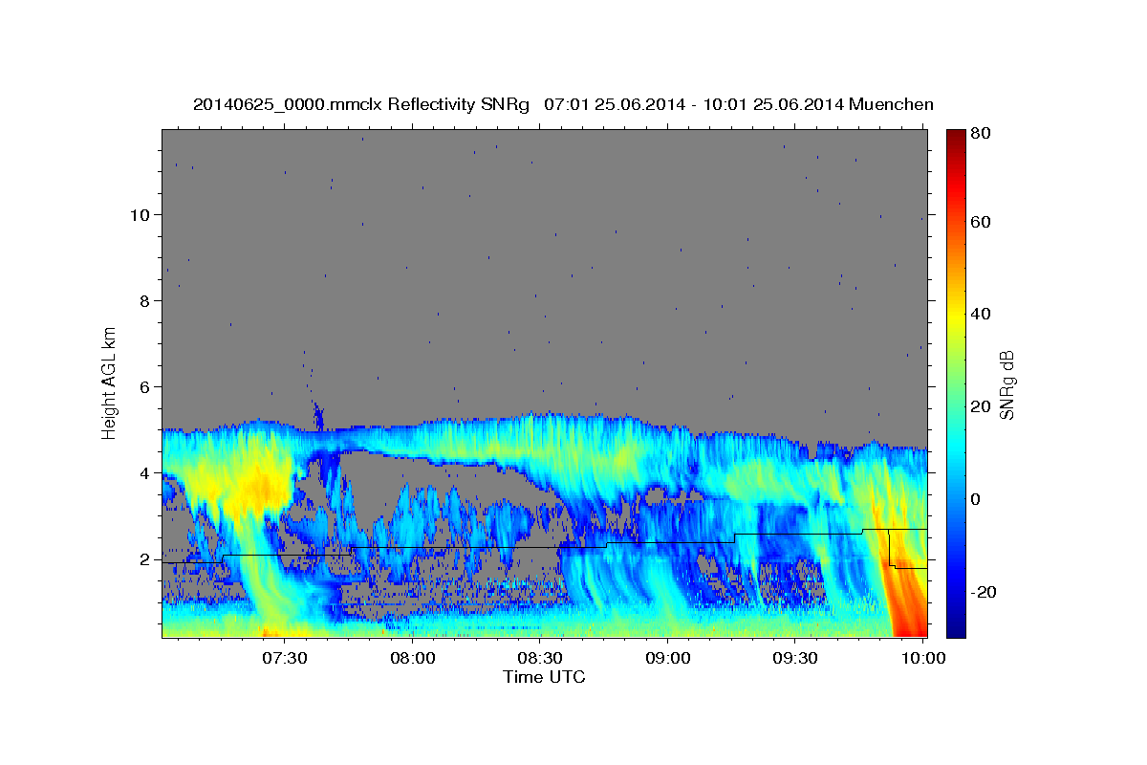The height and width of the screenshot is (765, 1147).
Task: Click the height axis label 8
Action: pos(145,301)
